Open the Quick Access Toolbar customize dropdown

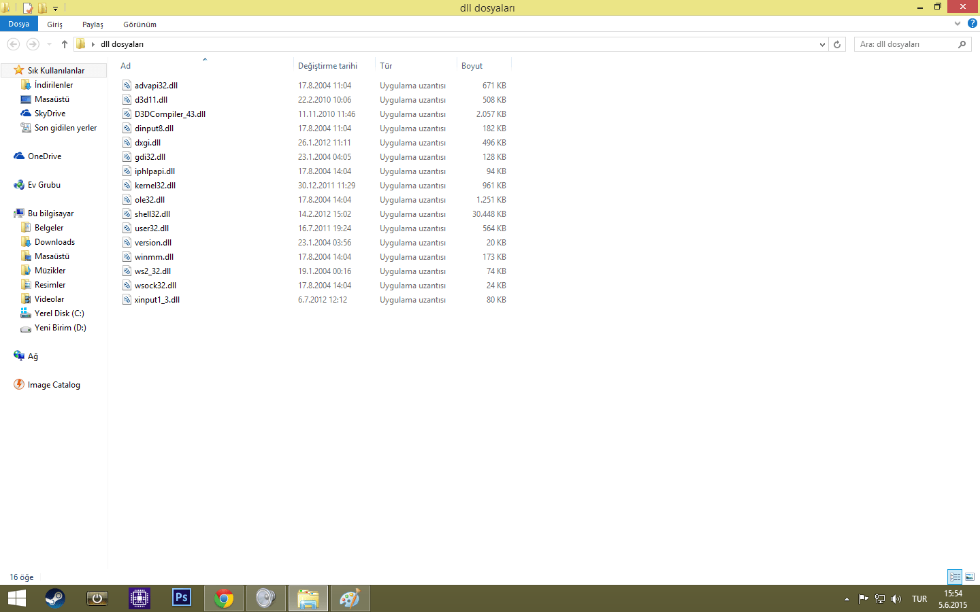point(56,8)
